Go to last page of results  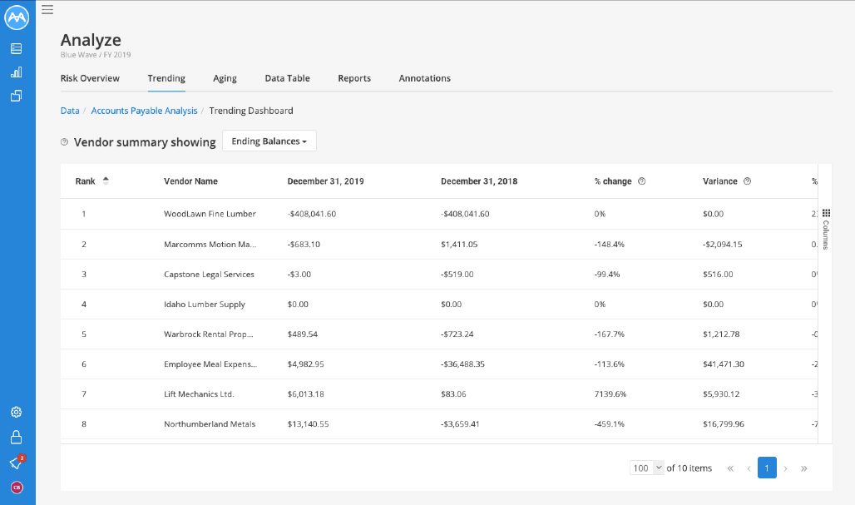(x=803, y=468)
